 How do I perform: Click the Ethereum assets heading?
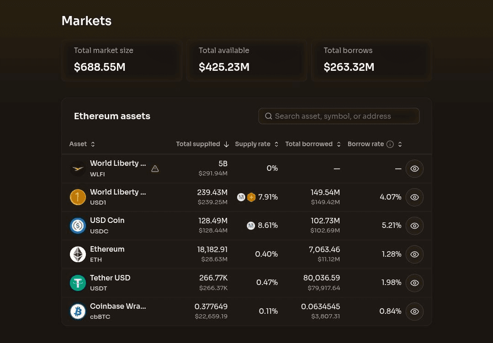(x=112, y=116)
